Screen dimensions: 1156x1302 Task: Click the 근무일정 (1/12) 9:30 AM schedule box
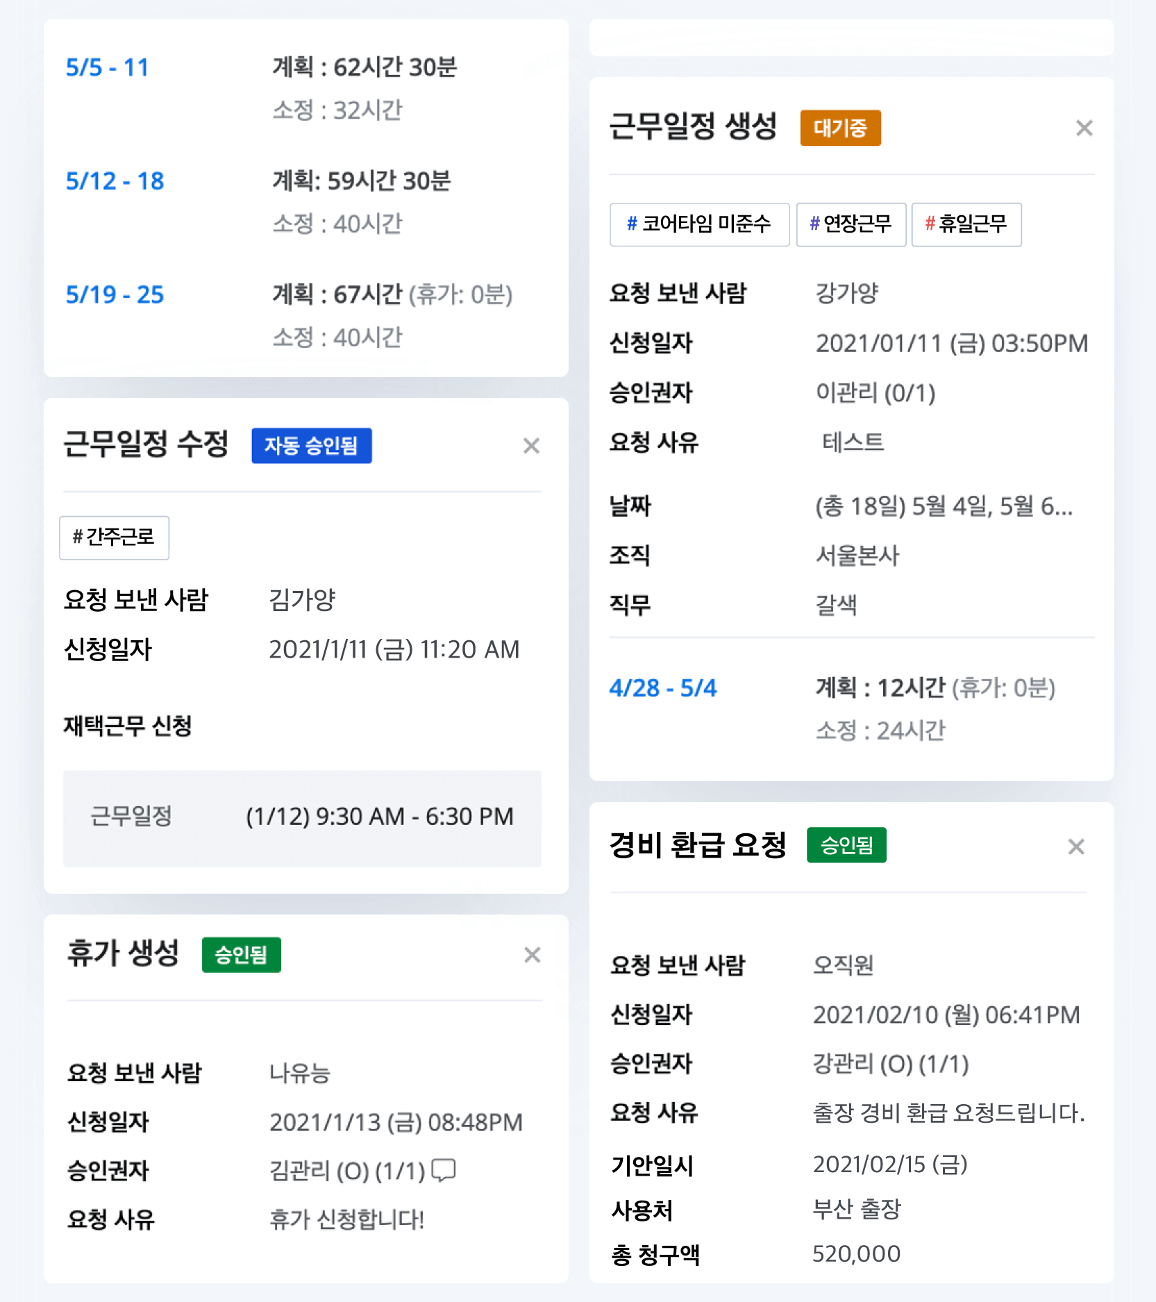click(302, 818)
